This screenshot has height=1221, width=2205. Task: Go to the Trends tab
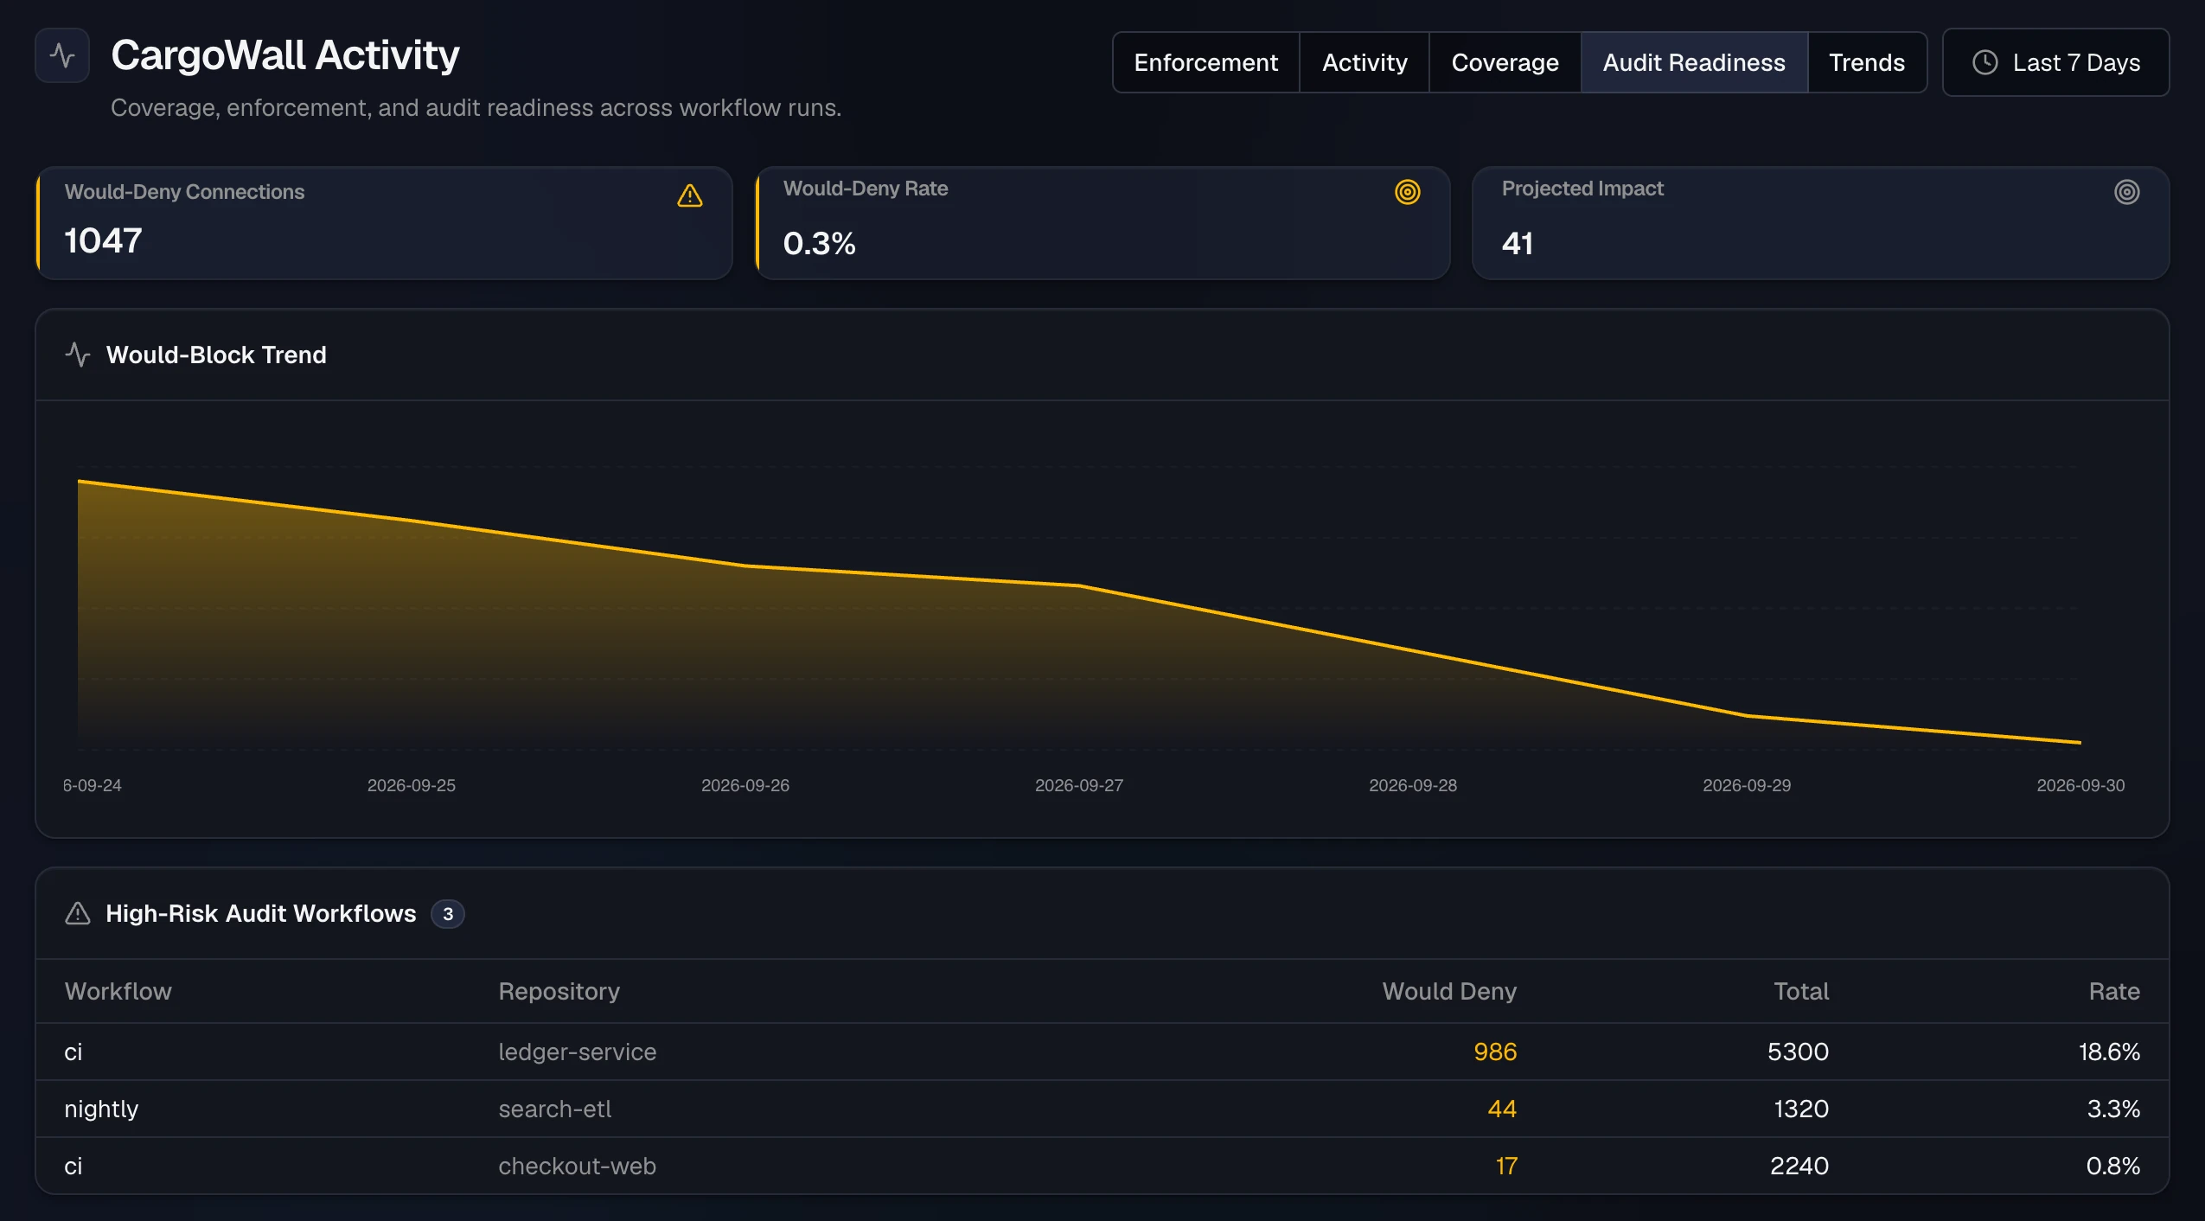(x=1866, y=62)
